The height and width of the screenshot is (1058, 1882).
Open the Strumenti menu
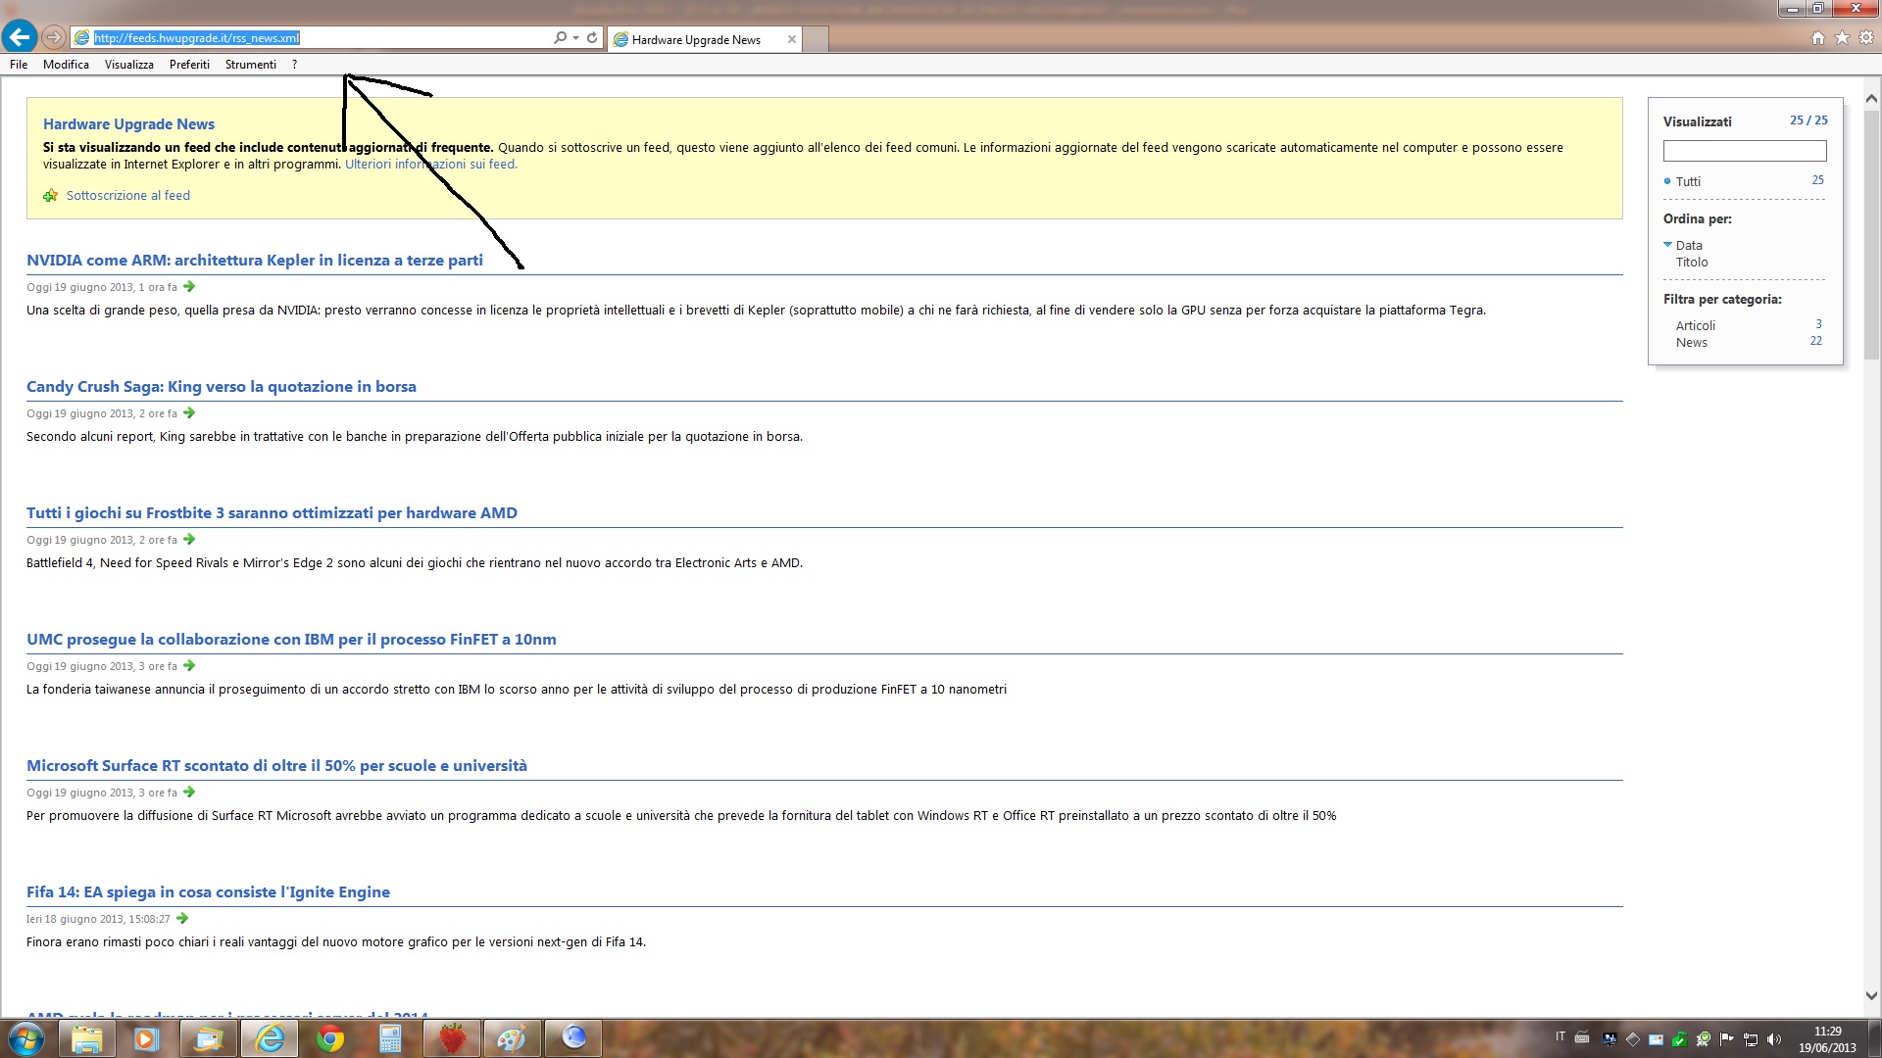[251, 65]
